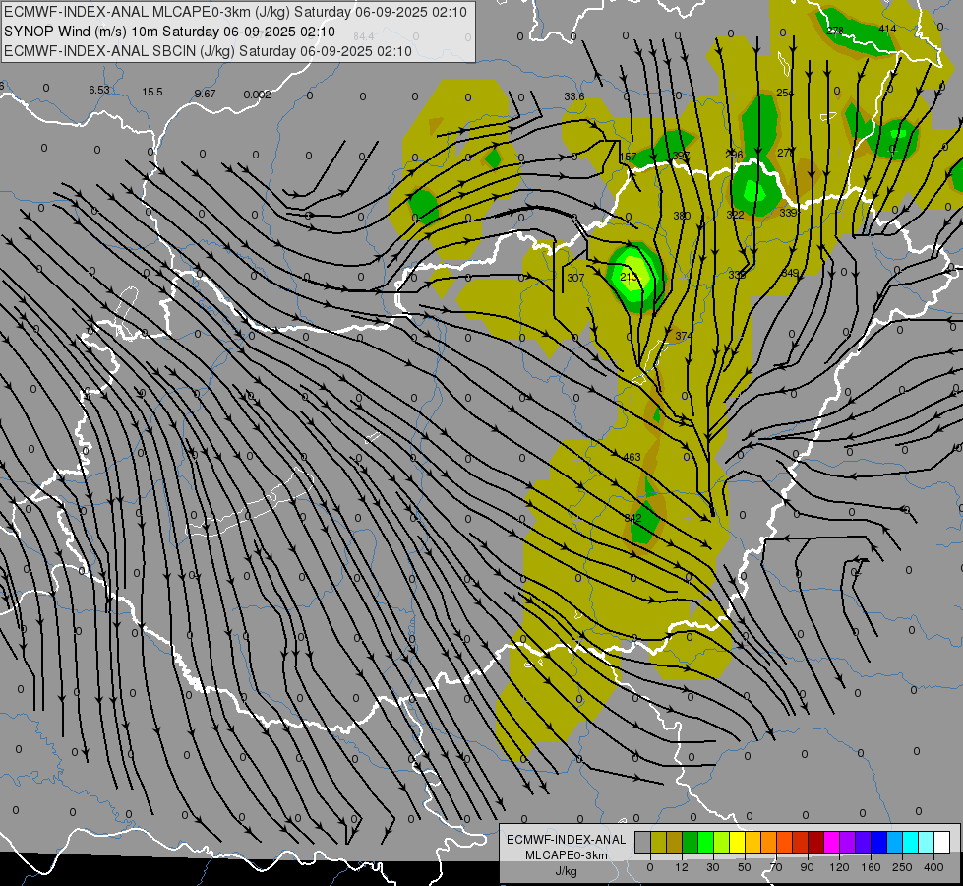Click the map value 380
Image resolution: width=963 pixels, height=886 pixels.
pyautogui.click(x=682, y=216)
